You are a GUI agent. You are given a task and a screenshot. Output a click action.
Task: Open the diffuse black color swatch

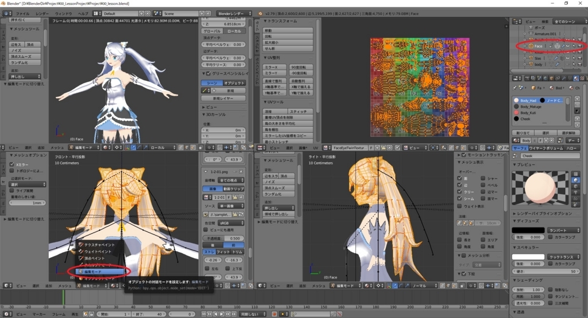click(528, 230)
